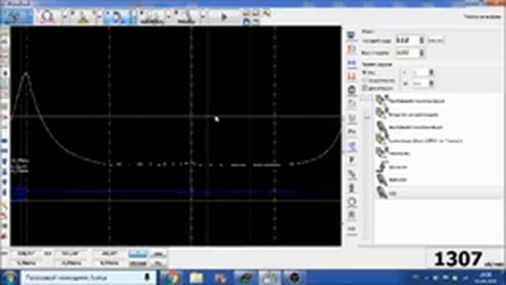Adjust the second numeric field's spinner arrows
Screen dimensions: 506x285
click(421, 53)
